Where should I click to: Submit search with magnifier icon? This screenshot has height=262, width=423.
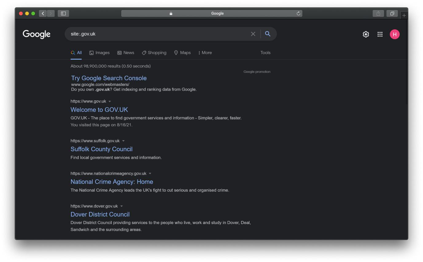pyautogui.click(x=268, y=34)
